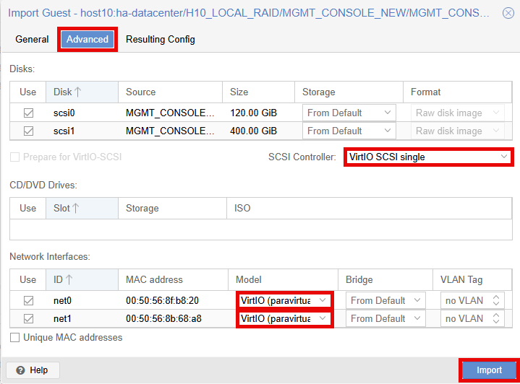Click the net1 MAC address cell
This screenshot has width=520, height=384.
tap(162, 318)
